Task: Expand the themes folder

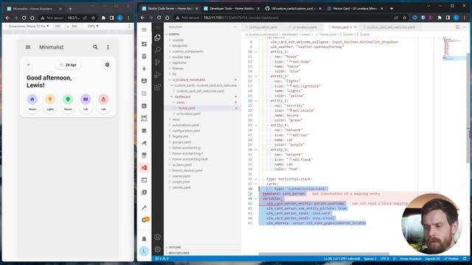Action: tap(178, 68)
